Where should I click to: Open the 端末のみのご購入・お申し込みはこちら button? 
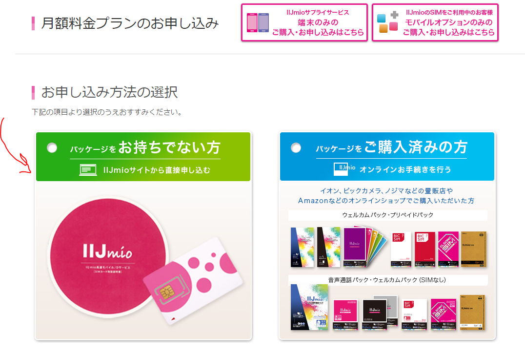click(x=304, y=23)
